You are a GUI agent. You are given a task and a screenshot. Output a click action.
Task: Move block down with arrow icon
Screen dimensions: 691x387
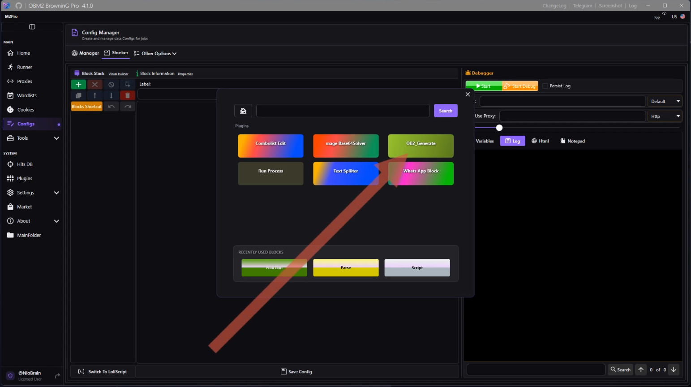click(111, 95)
